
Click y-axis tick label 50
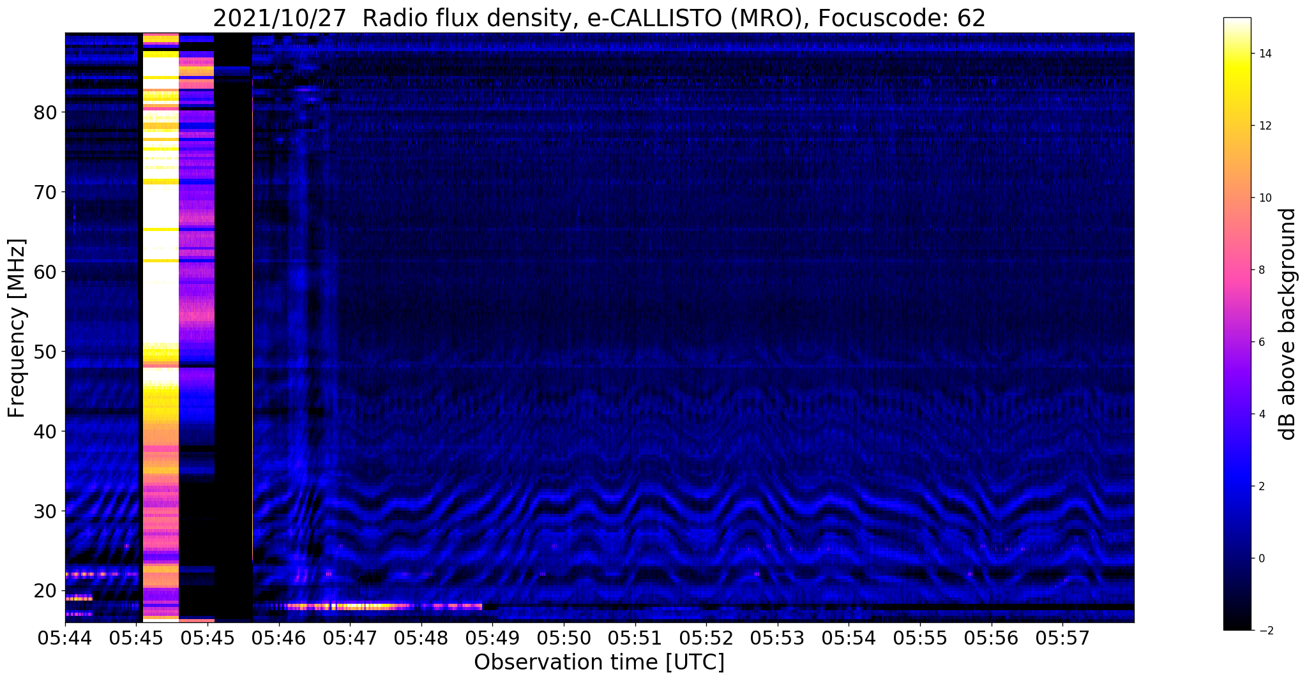(x=45, y=352)
